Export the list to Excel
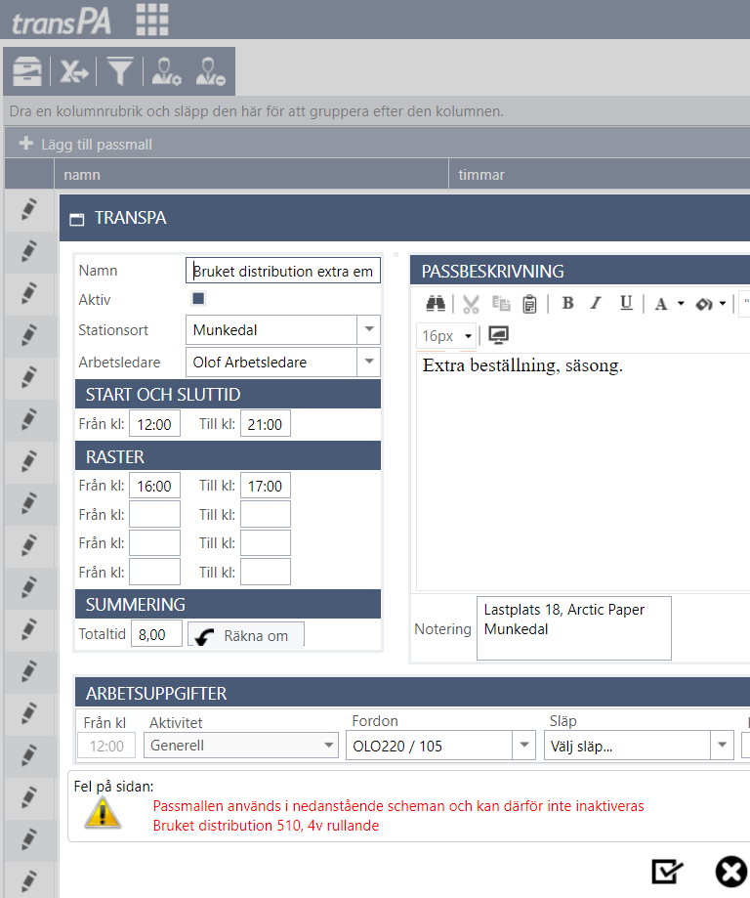The image size is (750, 898). pos(74,71)
